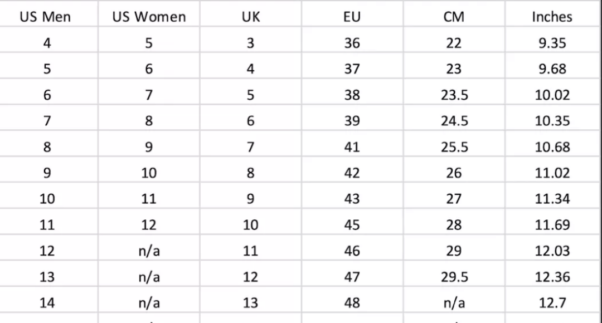
Task: Click the 11.69 inches cell
Action: tap(552, 225)
